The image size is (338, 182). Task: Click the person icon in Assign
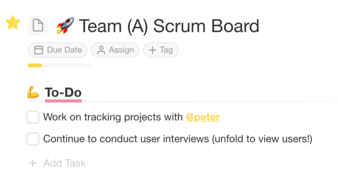[101, 50]
